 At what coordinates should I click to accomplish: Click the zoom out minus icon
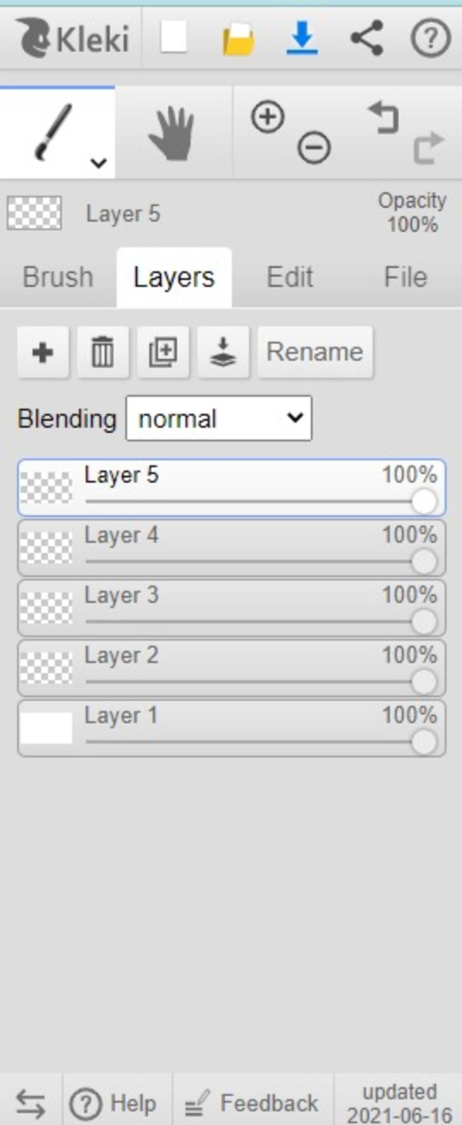pos(314,147)
